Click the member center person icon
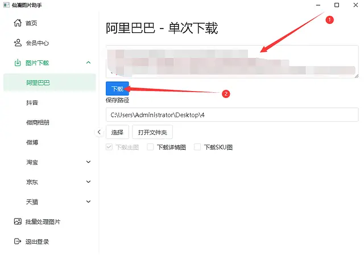364x271 pixels. pyautogui.click(x=18, y=43)
